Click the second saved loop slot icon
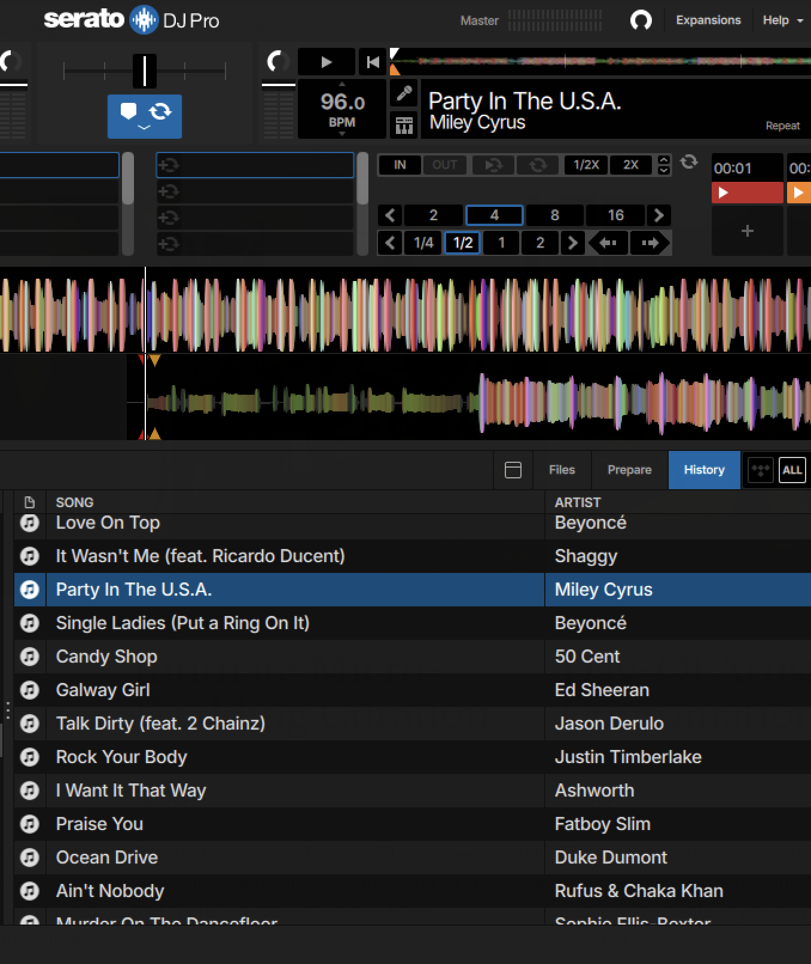Viewport: 811px width, 964px height. 169,191
